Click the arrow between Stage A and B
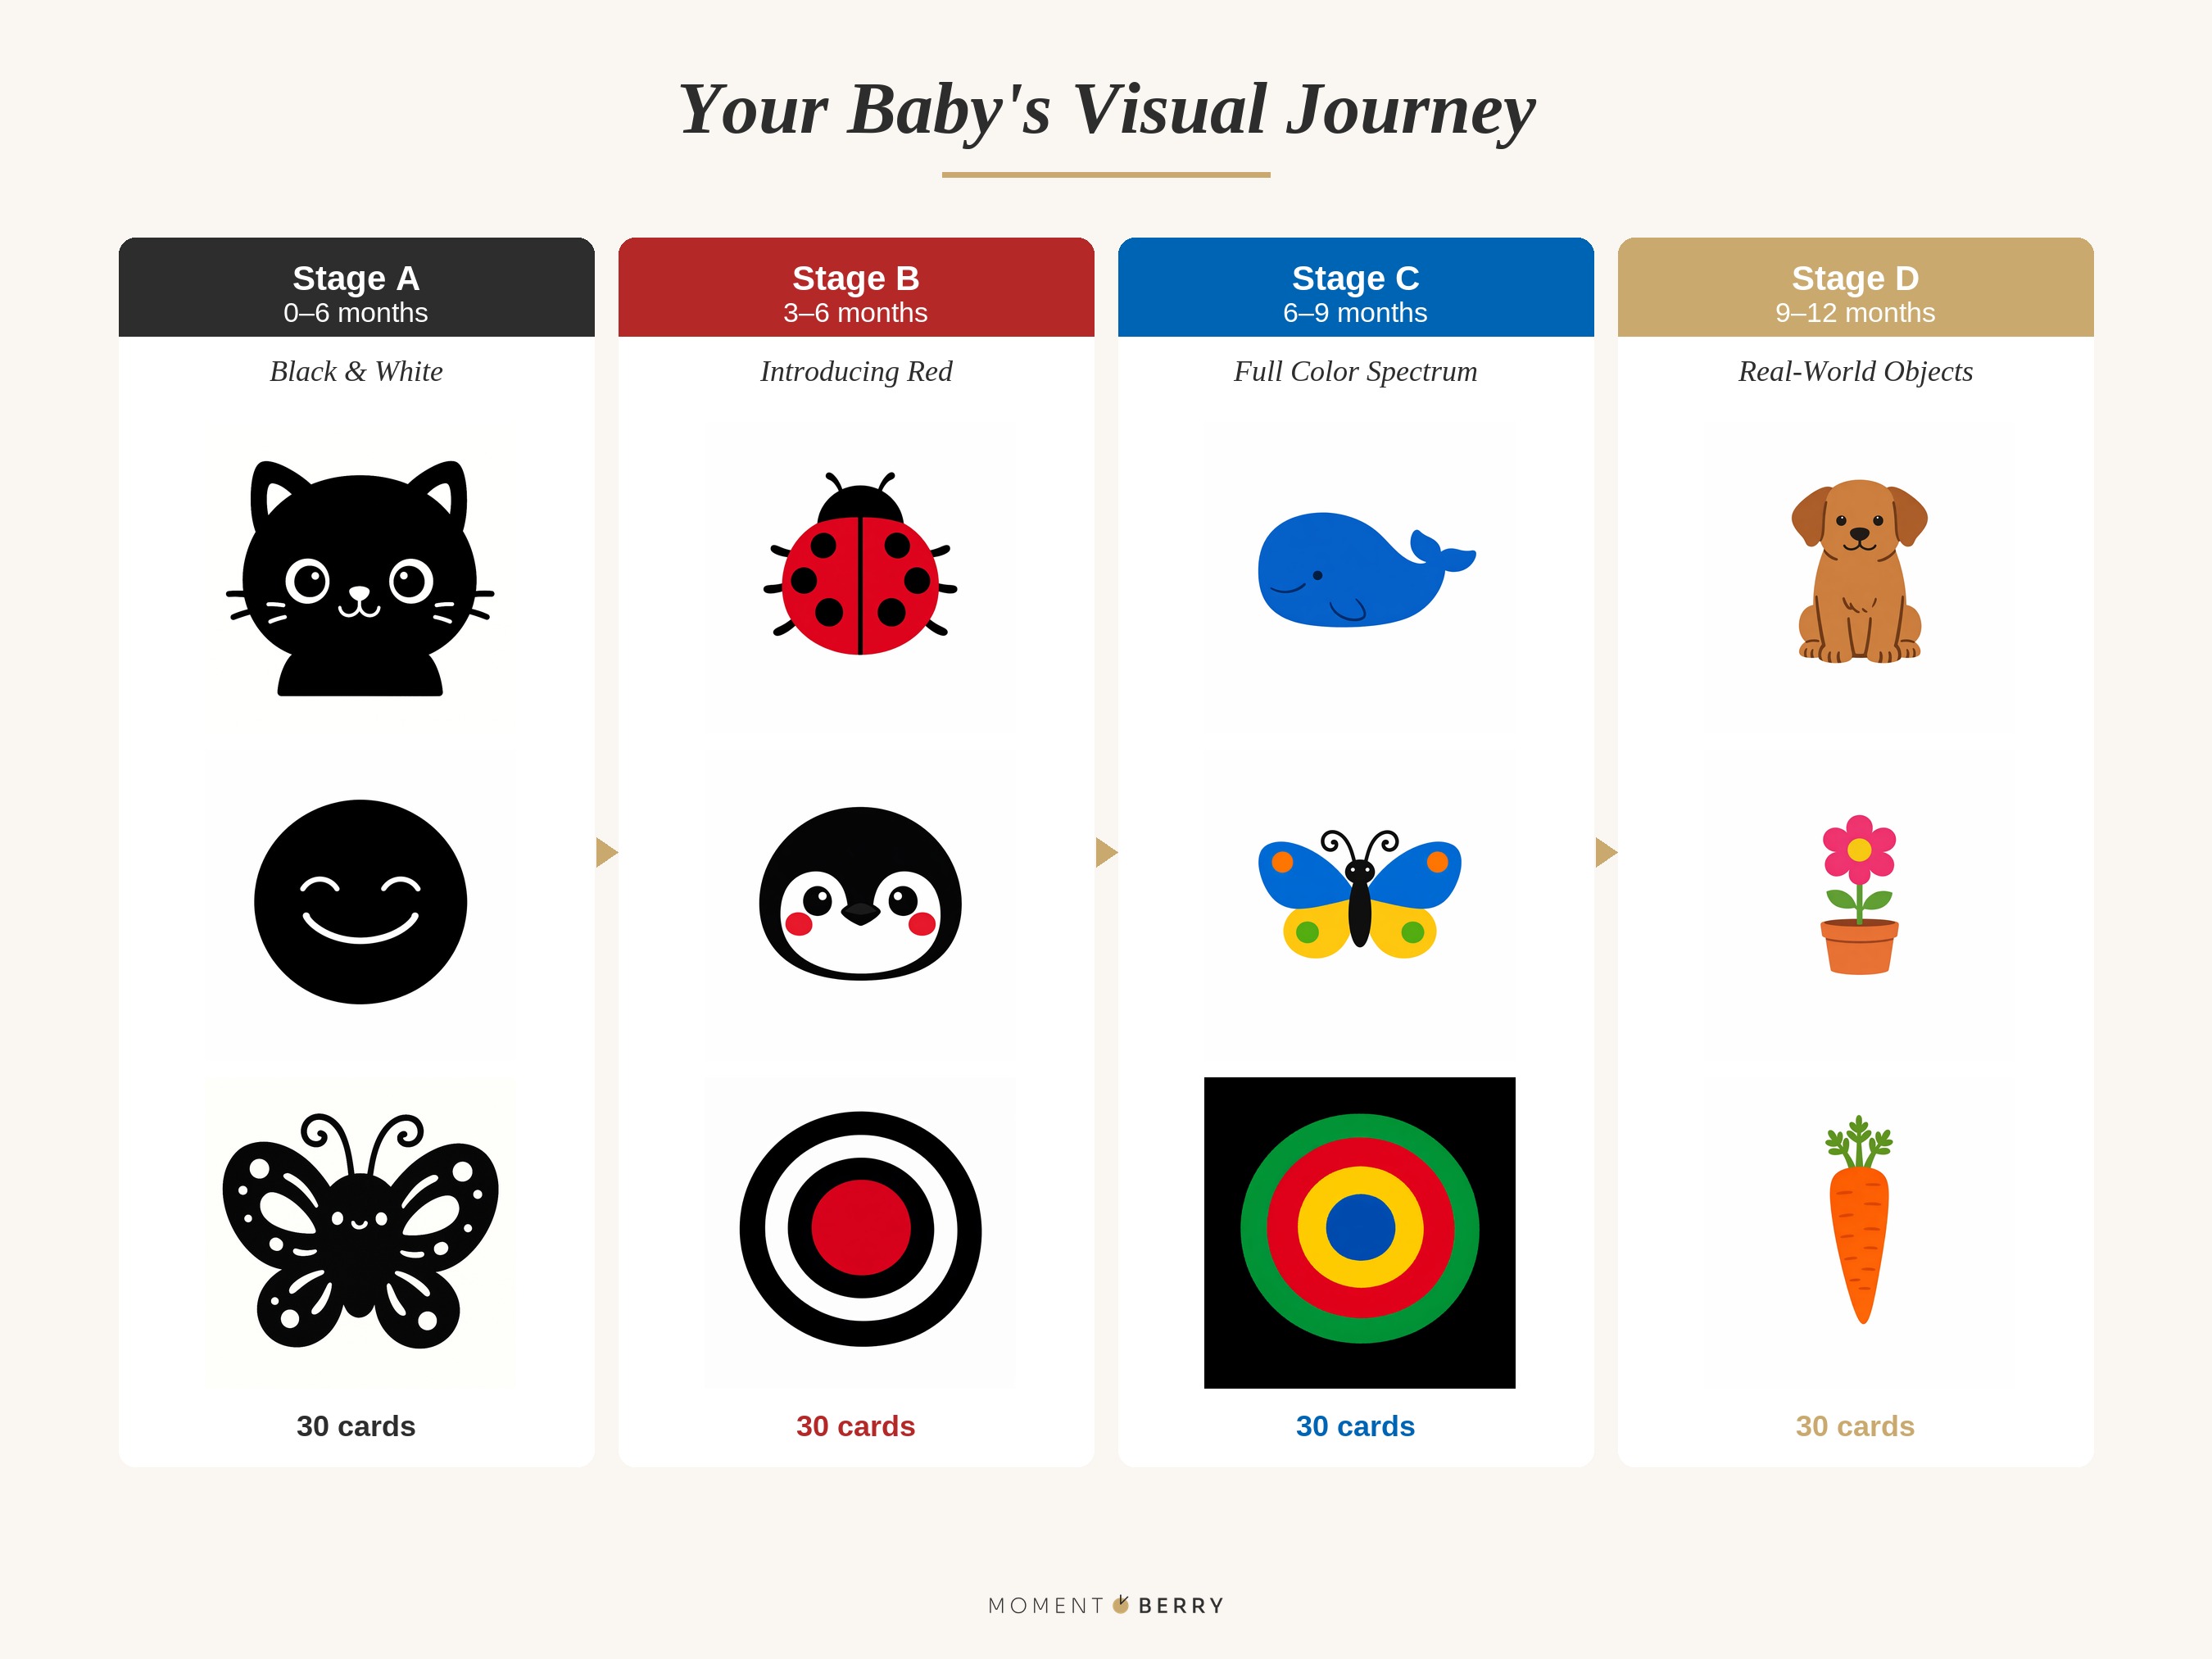 (x=606, y=852)
